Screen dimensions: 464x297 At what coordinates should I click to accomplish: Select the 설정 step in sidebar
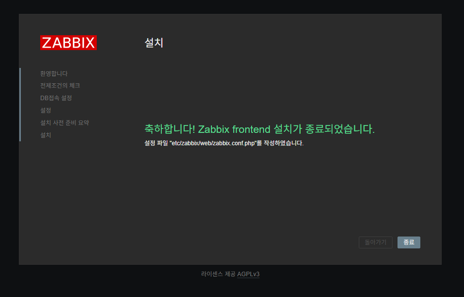click(x=46, y=110)
